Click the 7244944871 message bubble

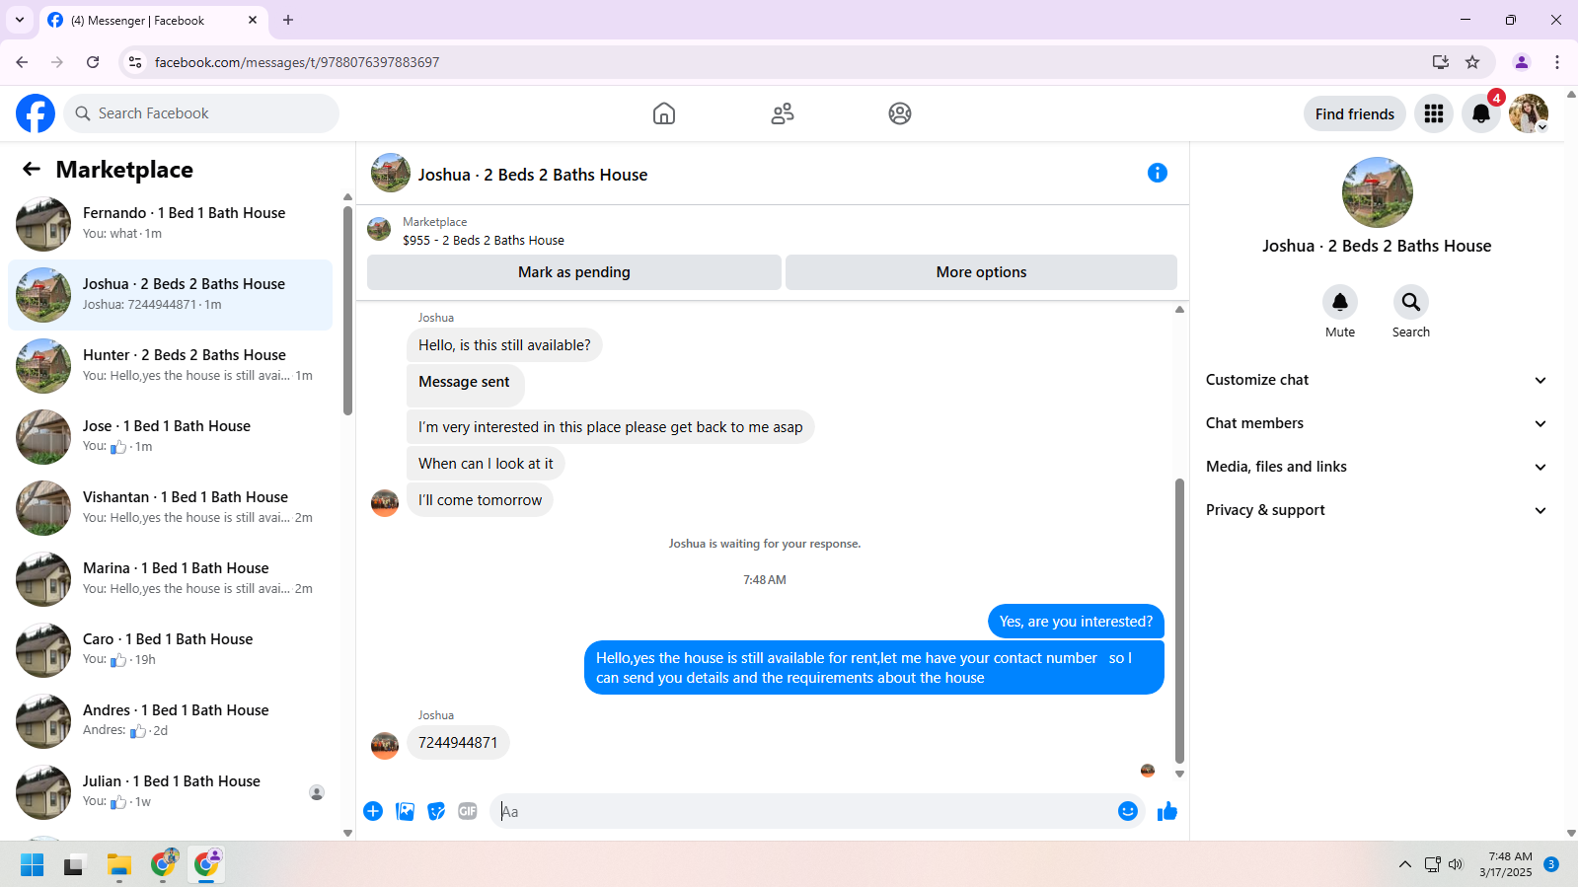pyautogui.click(x=458, y=743)
